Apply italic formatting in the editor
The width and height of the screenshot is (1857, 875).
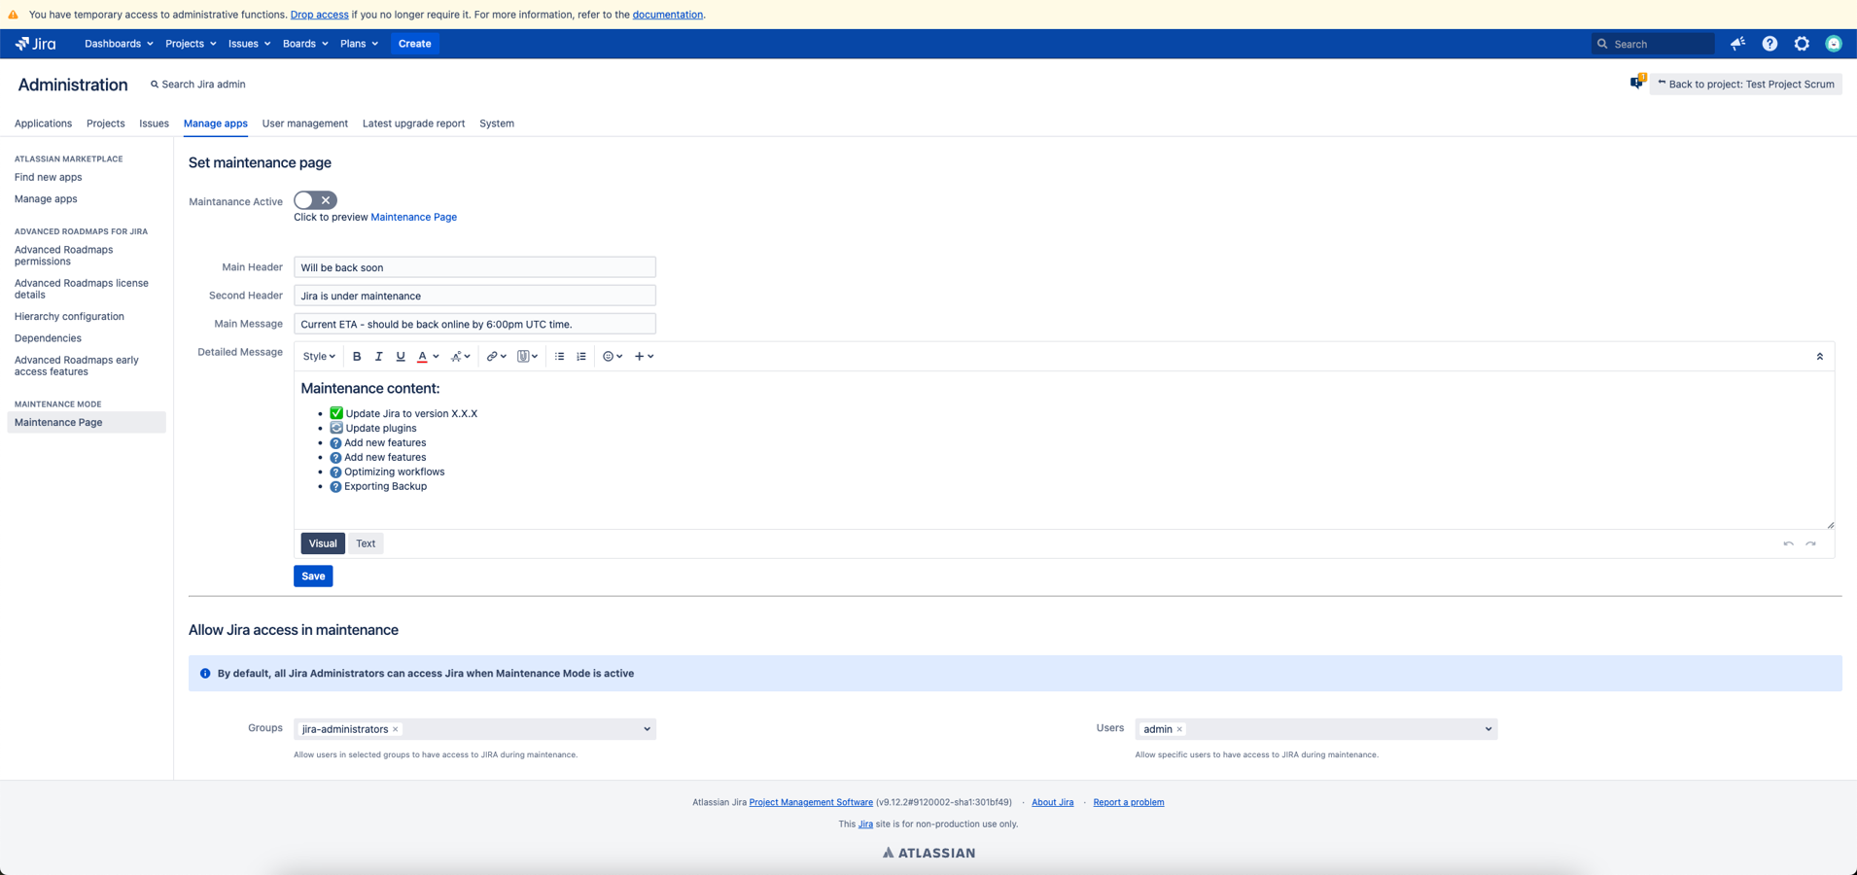pos(378,357)
